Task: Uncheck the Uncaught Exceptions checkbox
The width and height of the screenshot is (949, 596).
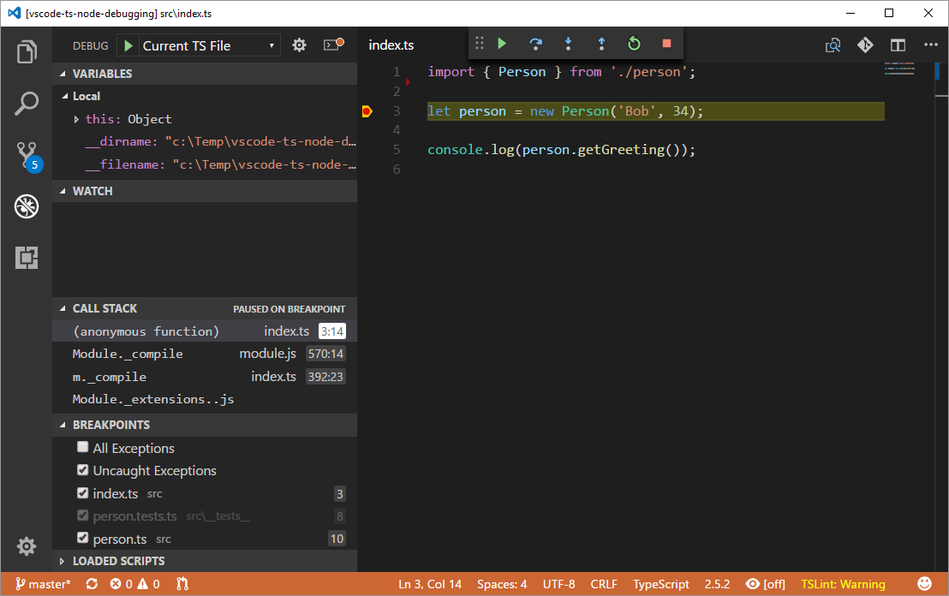Action: 83,470
